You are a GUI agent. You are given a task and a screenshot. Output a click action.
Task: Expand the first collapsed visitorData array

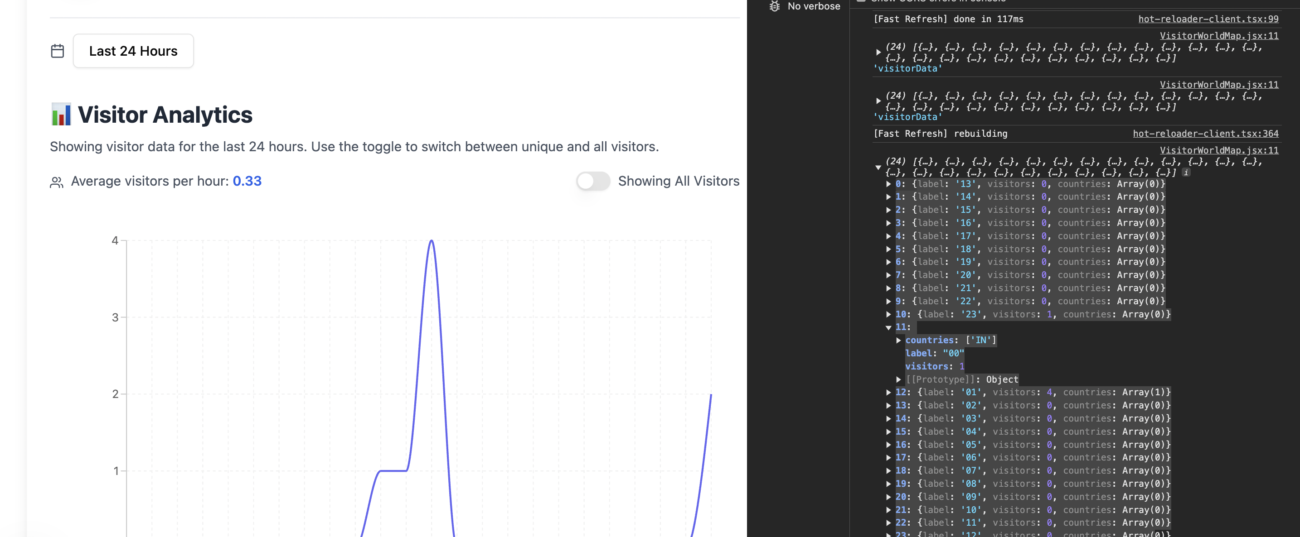pyautogui.click(x=878, y=52)
